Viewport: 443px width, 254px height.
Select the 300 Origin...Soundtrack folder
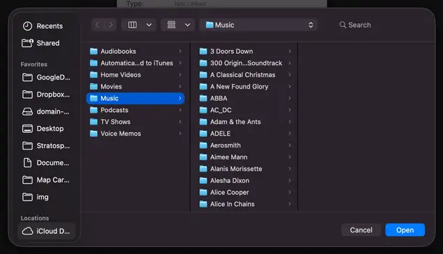coord(245,63)
